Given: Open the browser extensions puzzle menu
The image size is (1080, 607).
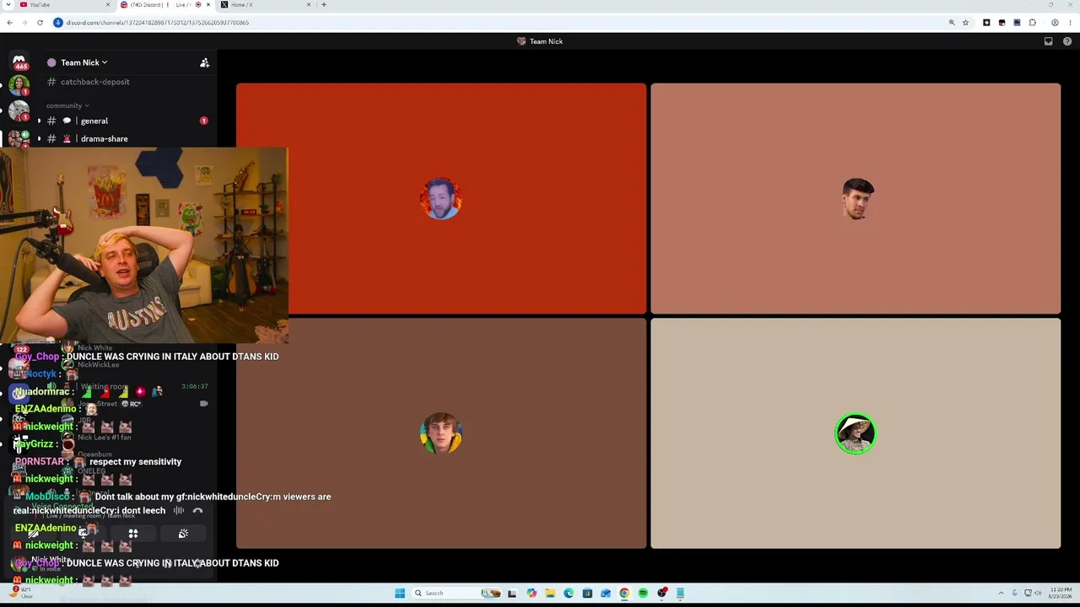Looking at the screenshot, I should [1032, 23].
